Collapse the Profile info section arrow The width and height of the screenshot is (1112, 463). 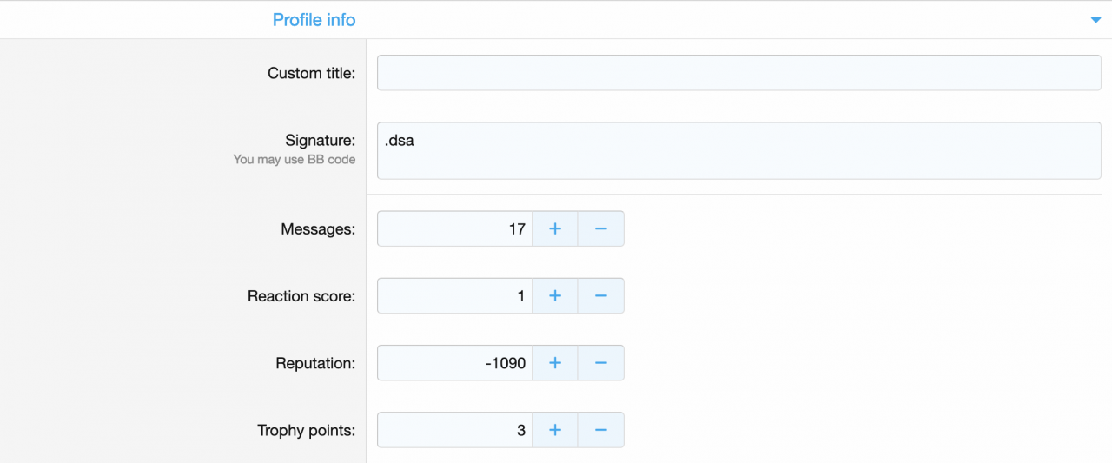(x=1095, y=20)
